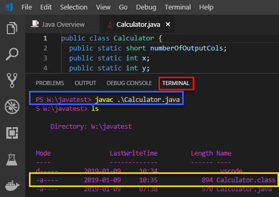
Task: Click the Java Overview tab's coffee cup icon
Action: tap(35, 24)
